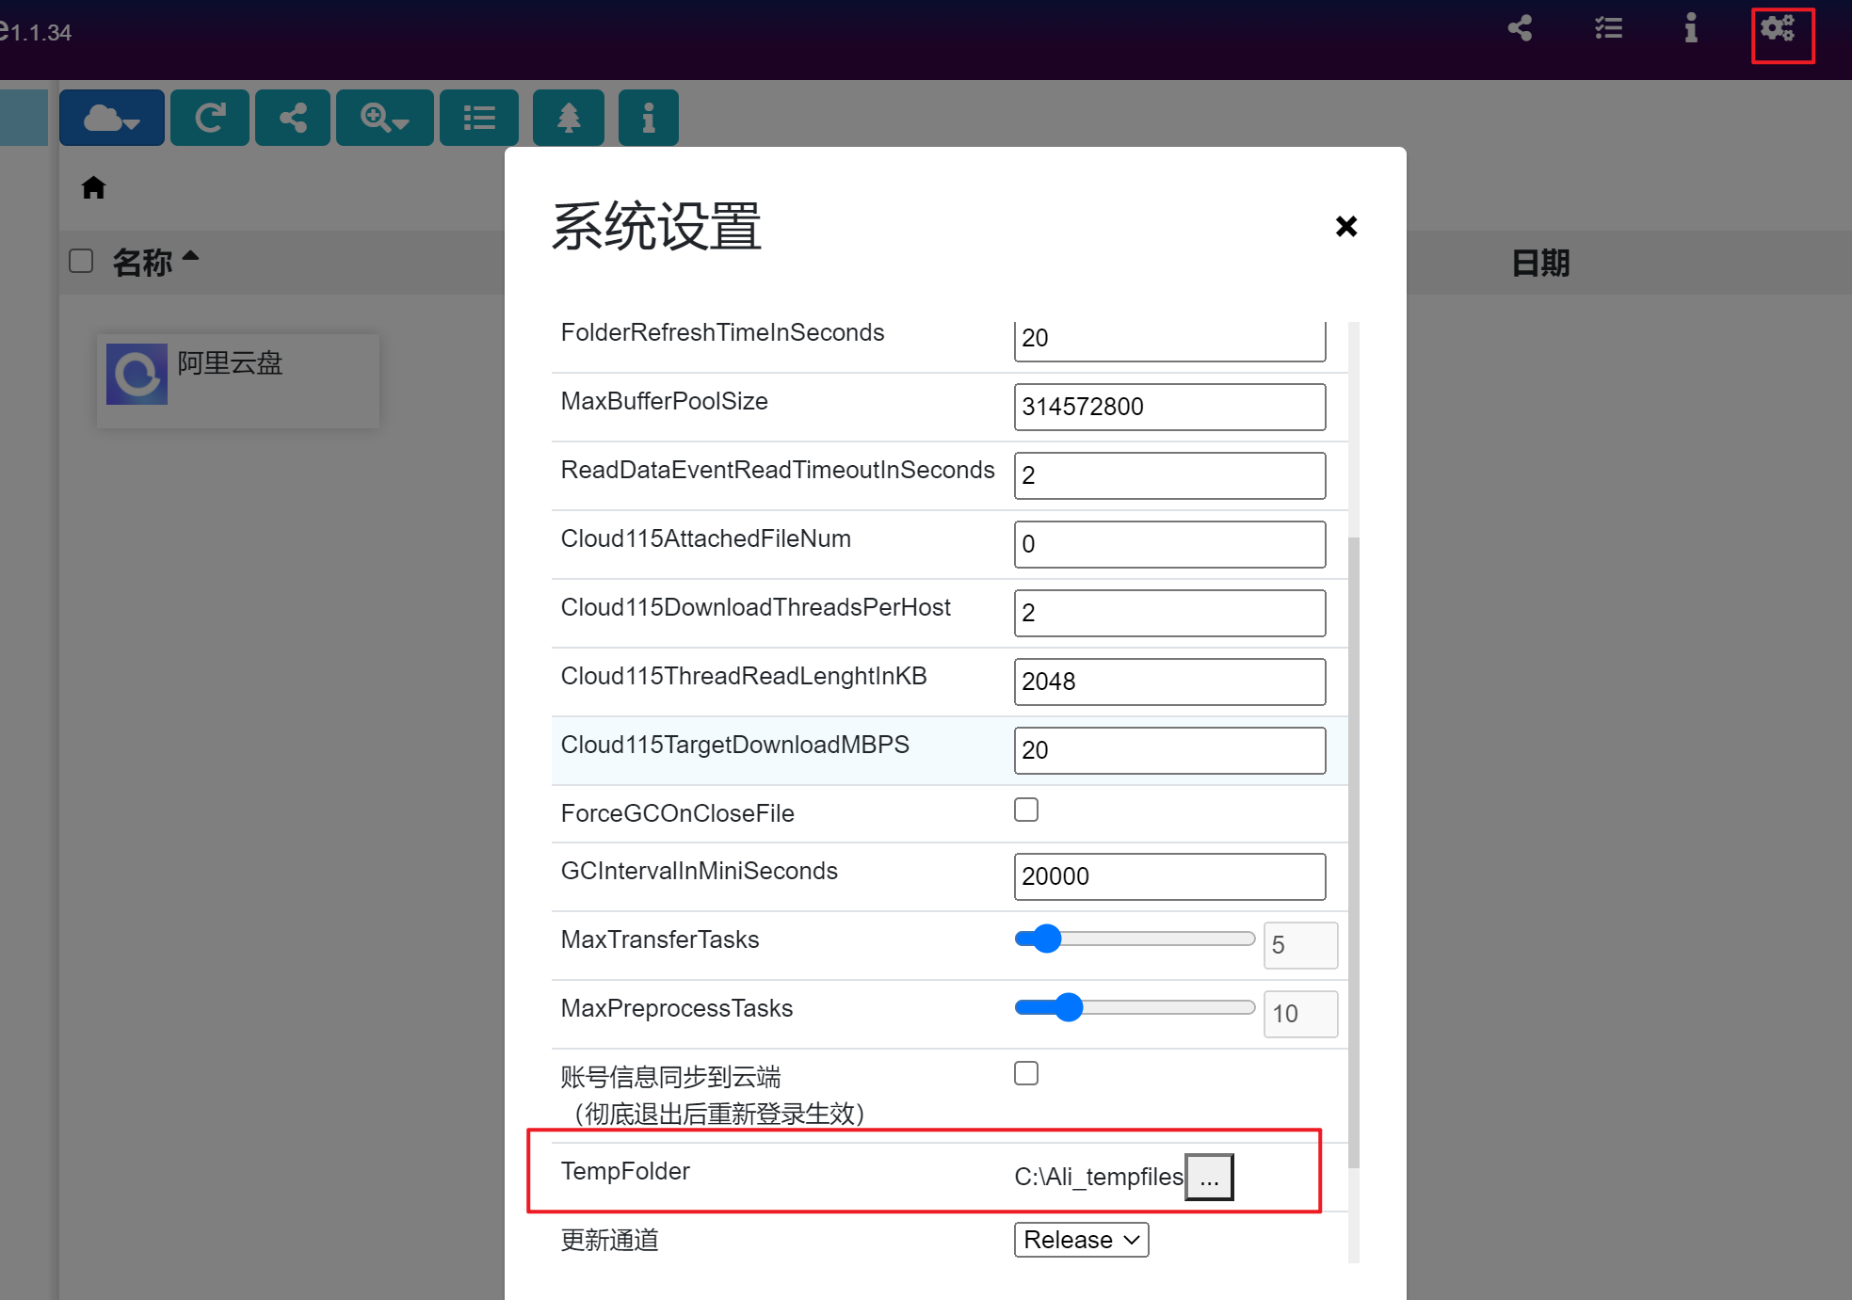Click the settings gear icon top-right

[x=1778, y=26]
